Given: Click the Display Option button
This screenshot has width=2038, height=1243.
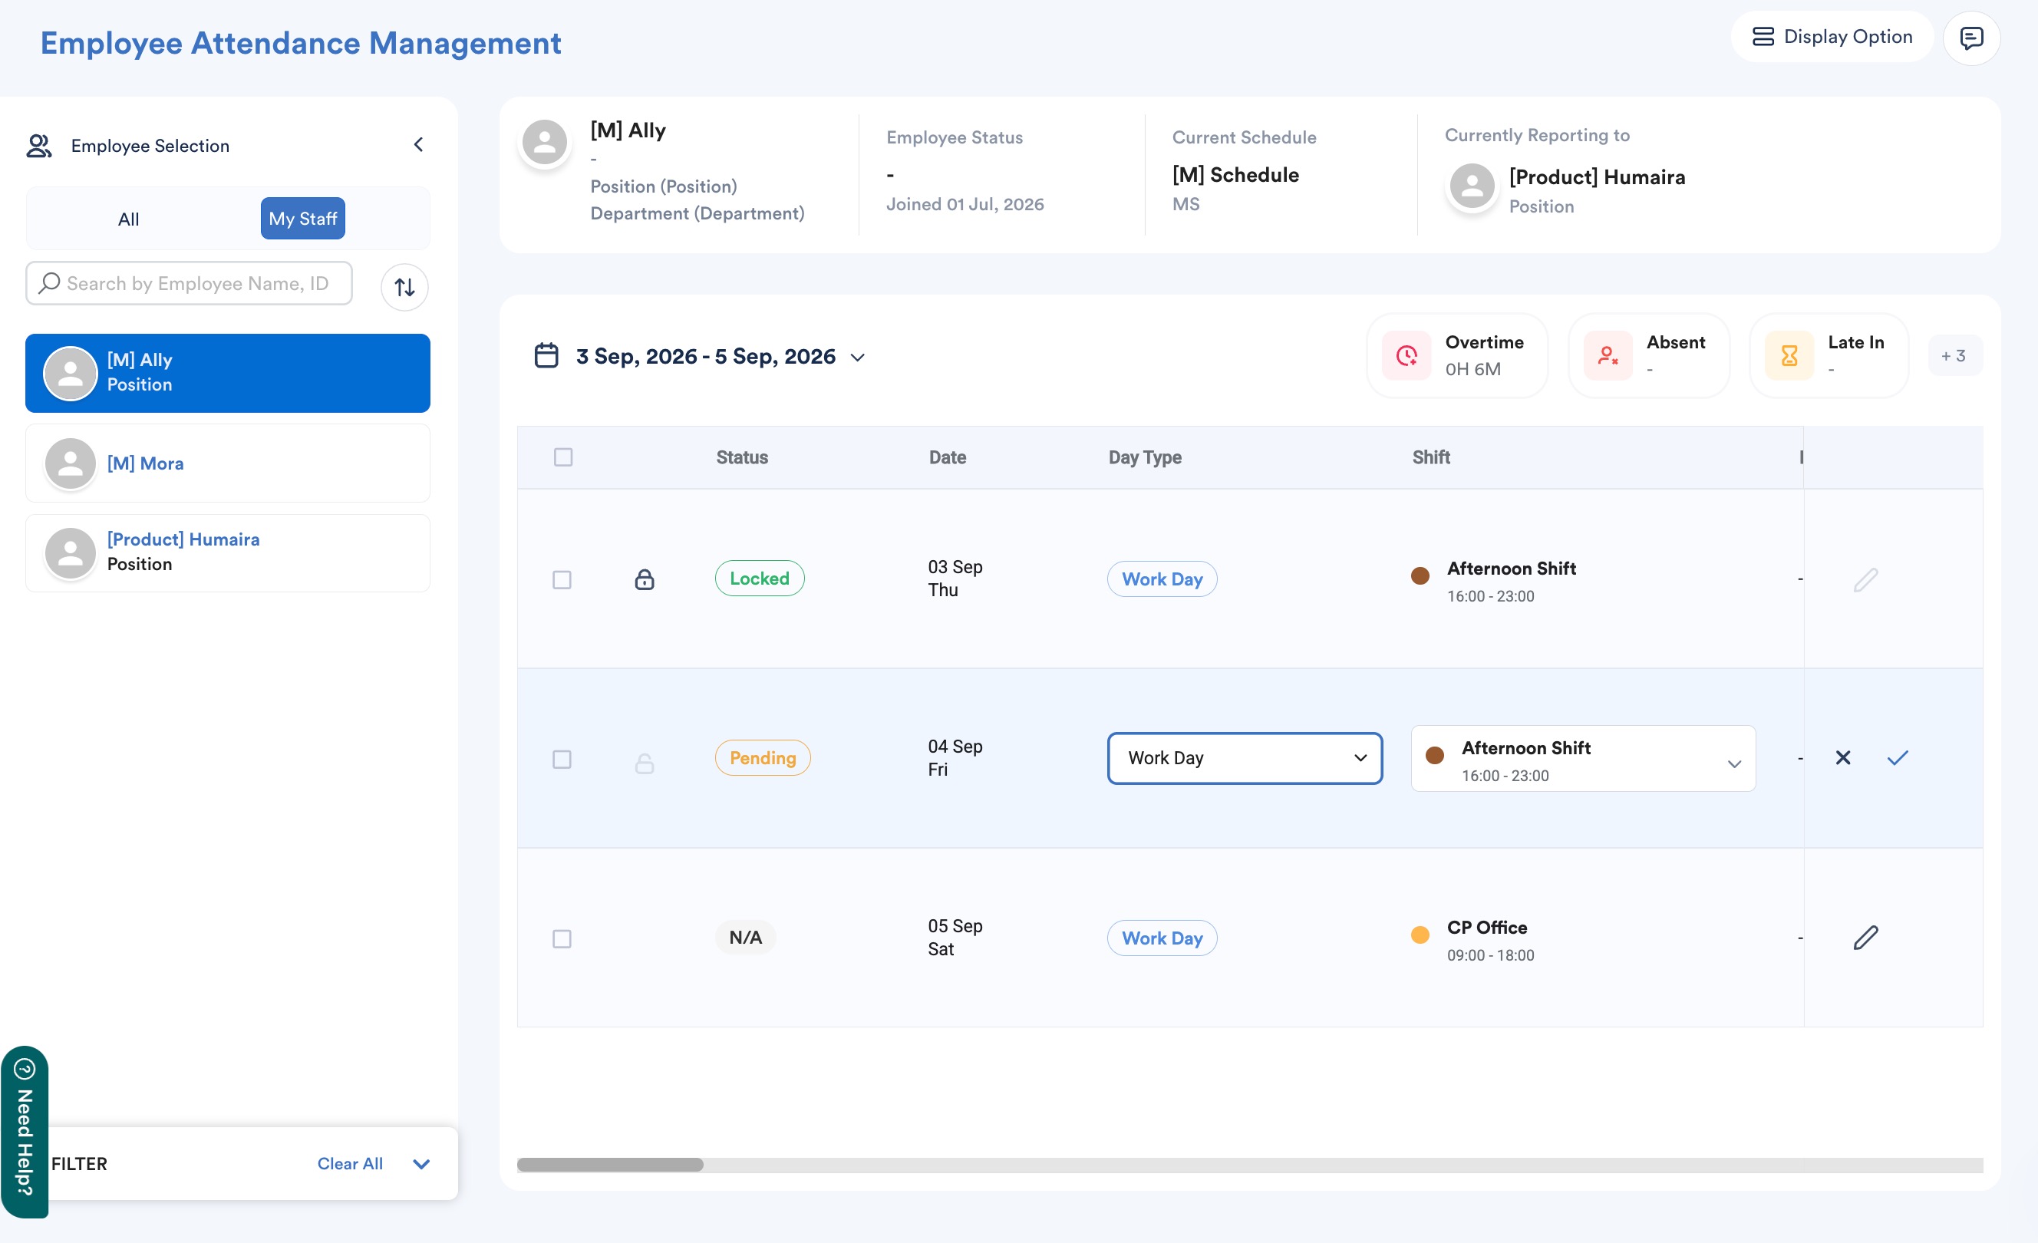Looking at the screenshot, I should coord(1832,38).
